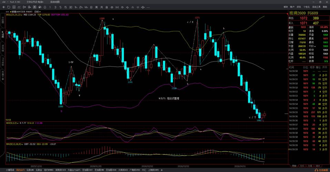This screenshot has height=172, width=330.
Task: Select the 15-minute period
Action: point(65,7)
